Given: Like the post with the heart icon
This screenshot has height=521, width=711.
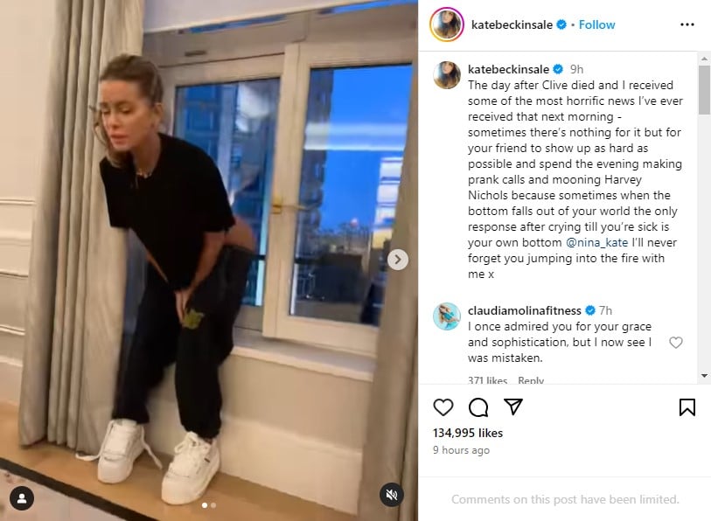Looking at the screenshot, I should click(443, 407).
